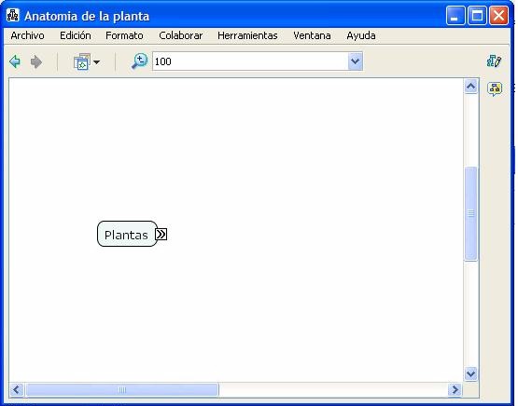Click the CmapTools icon in title bar

[x=12, y=16]
